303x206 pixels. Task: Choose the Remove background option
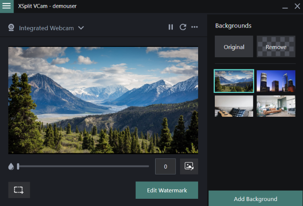pos(276,46)
